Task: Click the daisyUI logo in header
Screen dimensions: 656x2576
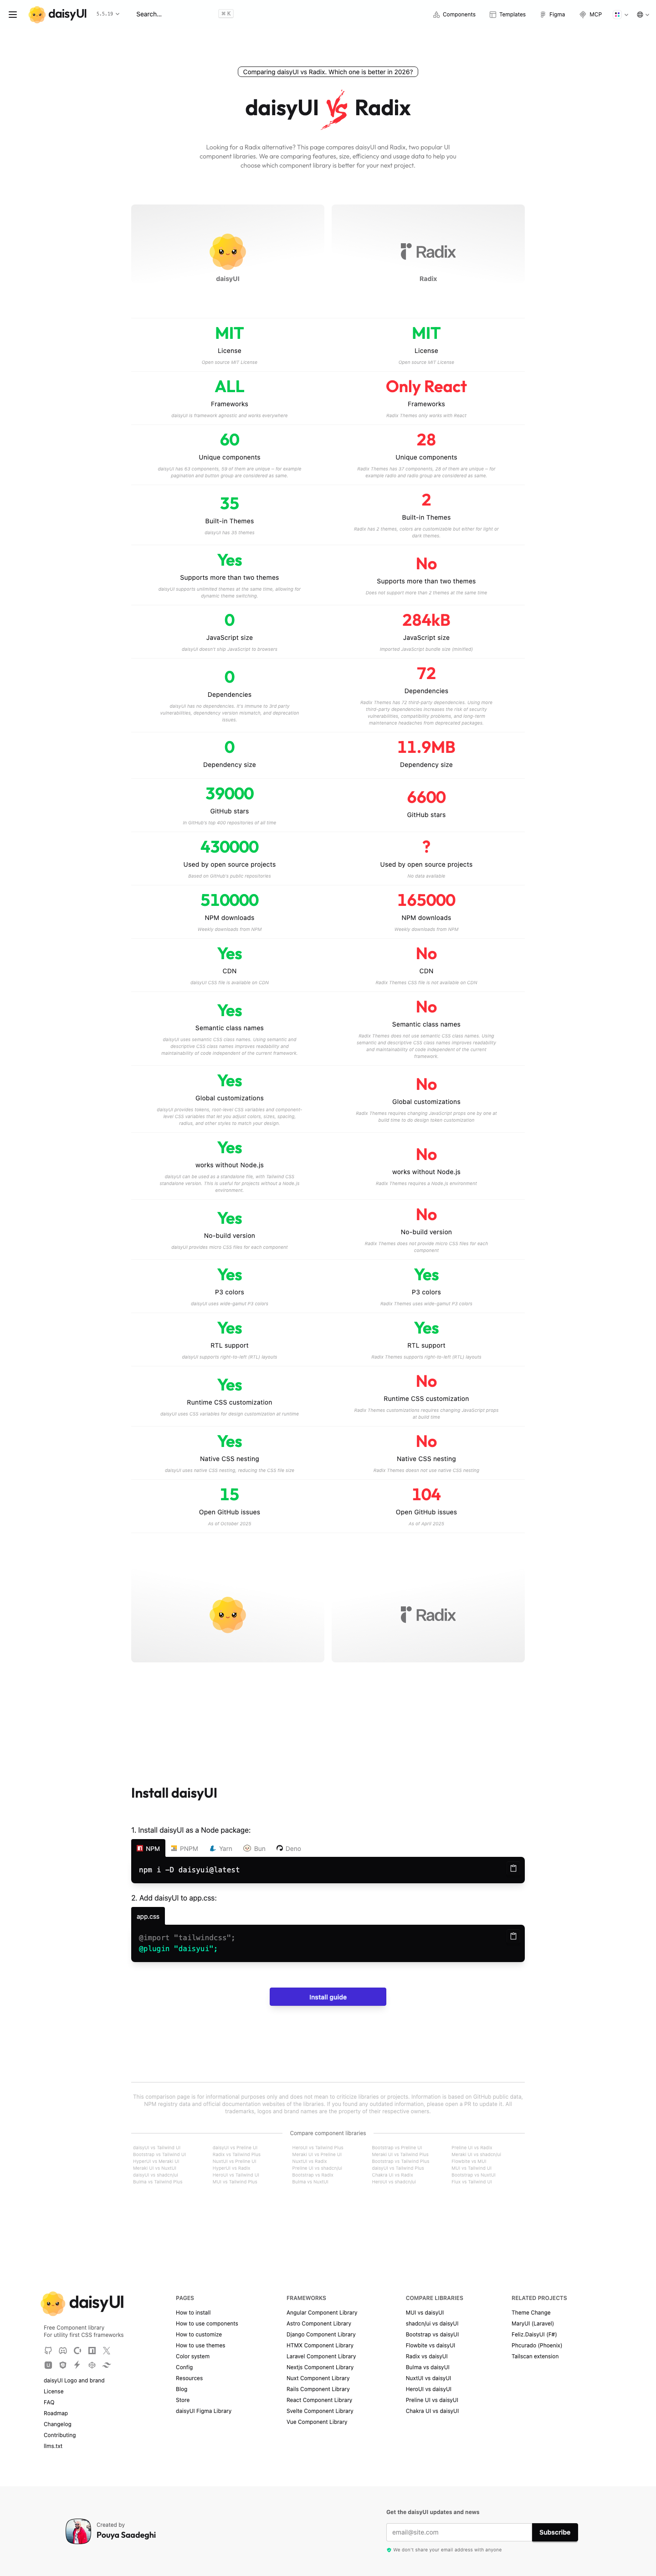Action: click(x=58, y=14)
